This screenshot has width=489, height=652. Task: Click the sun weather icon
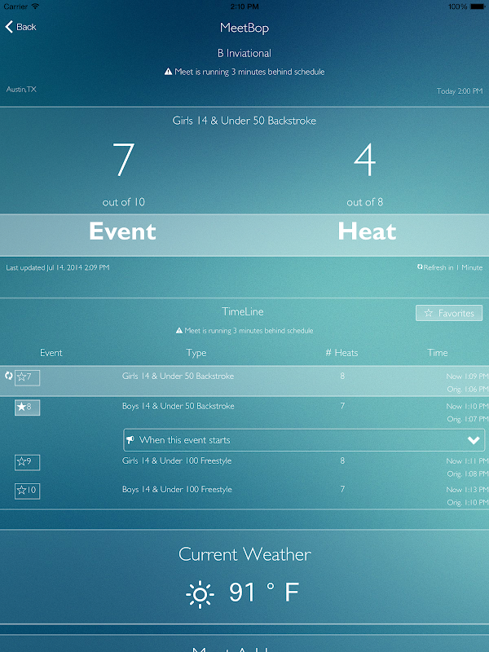coord(200,594)
